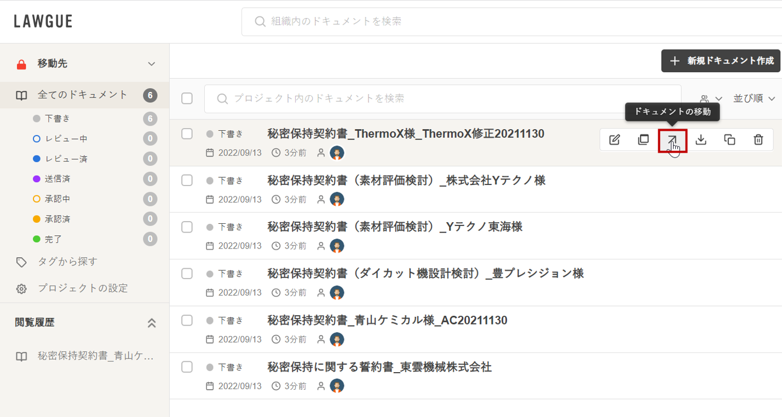Open 秘密保持契約書（素材評価検討）_Yテクノ東海様 document
Viewport: 782px width, 417px height.
pyautogui.click(x=394, y=227)
